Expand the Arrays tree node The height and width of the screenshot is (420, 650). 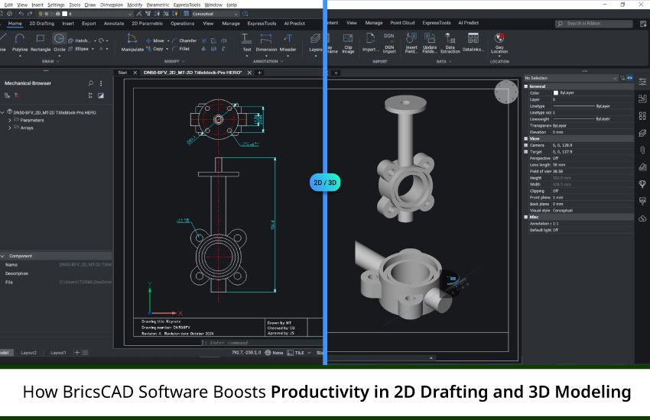pos(9,128)
